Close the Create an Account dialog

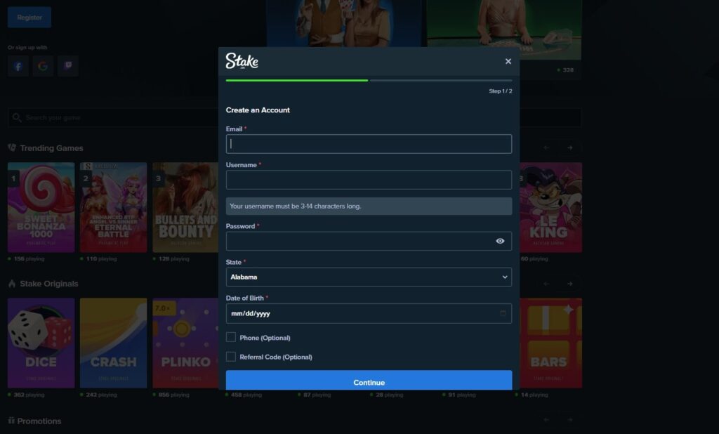(508, 62)
